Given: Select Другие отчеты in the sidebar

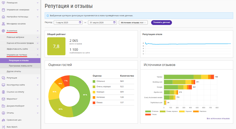Looking at the screenshot, I should [x=14, y=72].
